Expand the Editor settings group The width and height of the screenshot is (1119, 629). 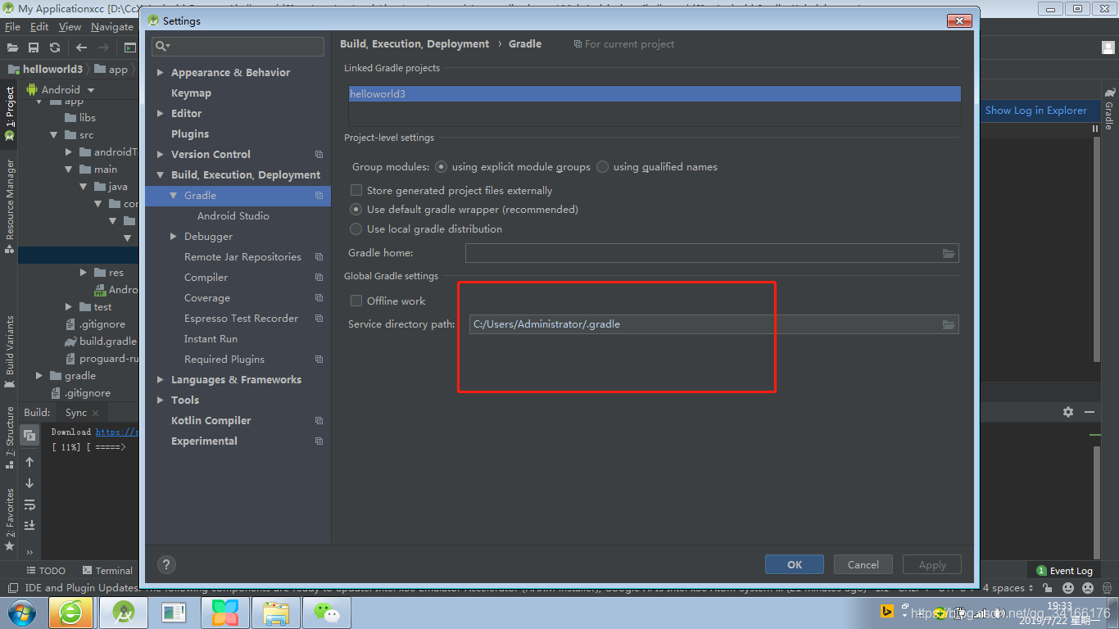[161, 114]
